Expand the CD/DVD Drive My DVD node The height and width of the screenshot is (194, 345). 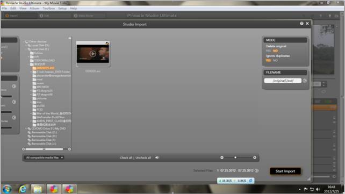pyautogui.click(x=26, y=128)
